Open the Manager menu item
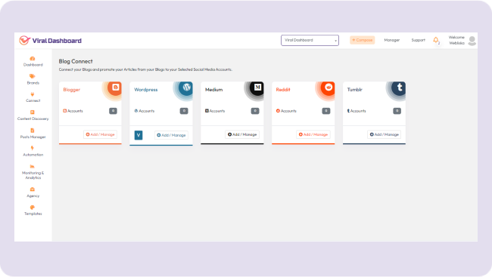The image size is (492, 277). [x=392, y=40]
